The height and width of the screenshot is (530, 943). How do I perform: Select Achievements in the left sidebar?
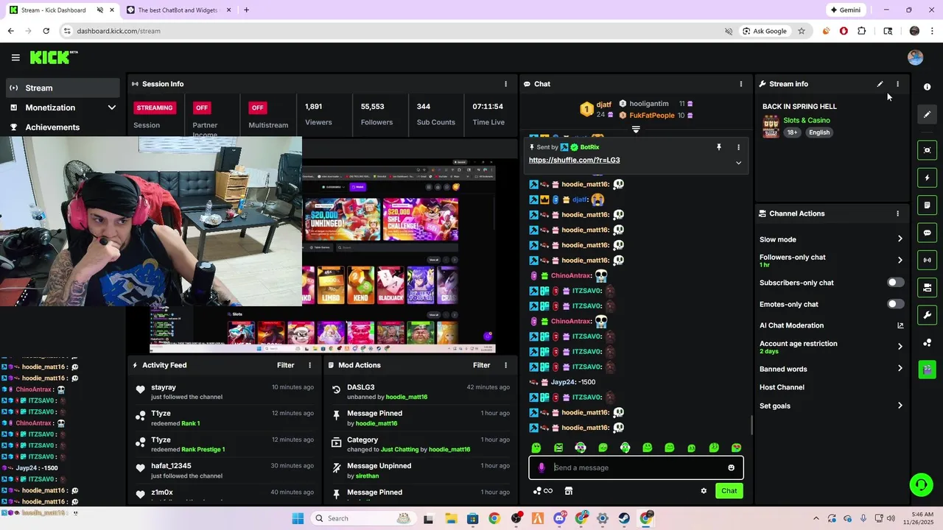(62, 127)
